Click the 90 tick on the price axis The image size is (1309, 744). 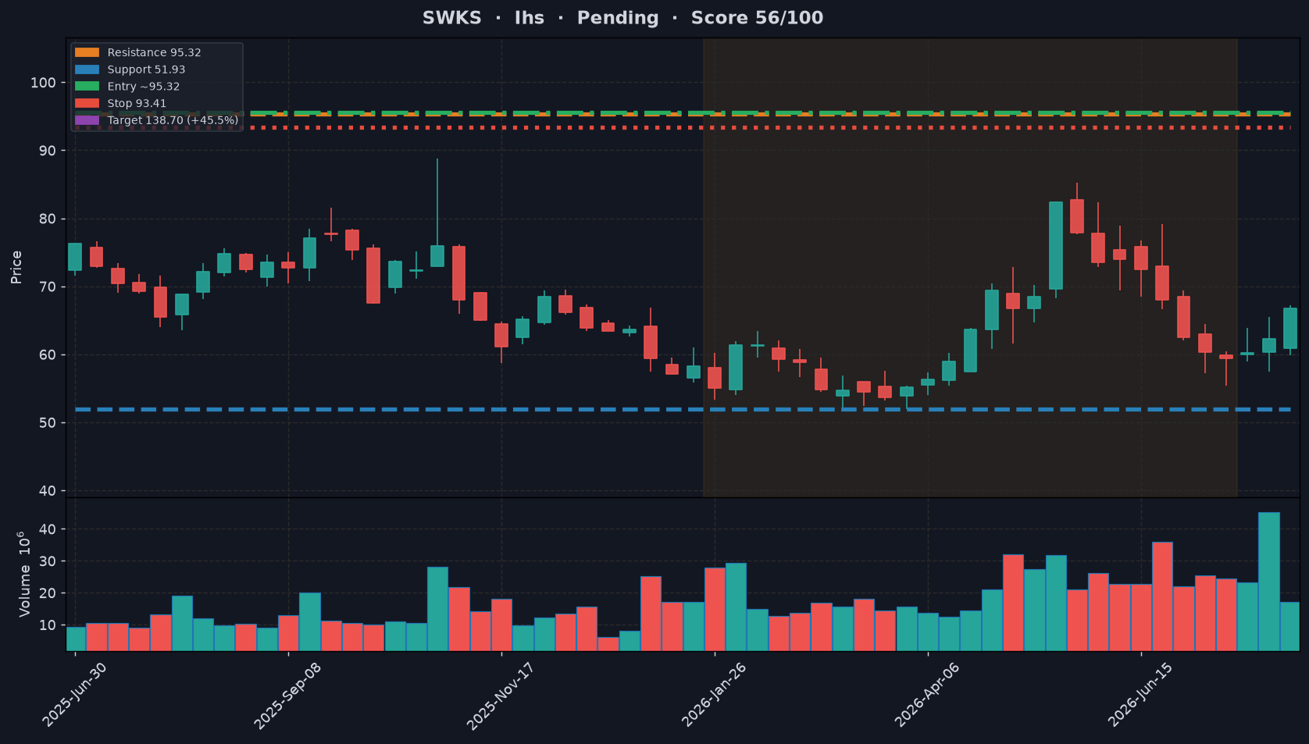click(x=48, y=151)
